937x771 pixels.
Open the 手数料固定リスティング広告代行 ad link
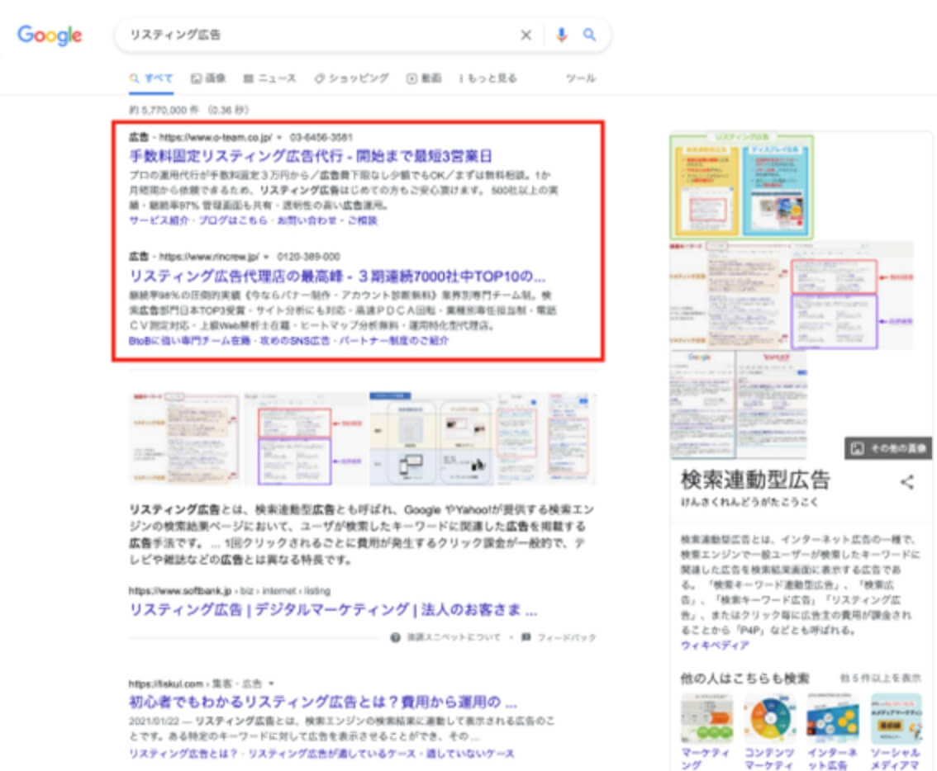(311, 156)
